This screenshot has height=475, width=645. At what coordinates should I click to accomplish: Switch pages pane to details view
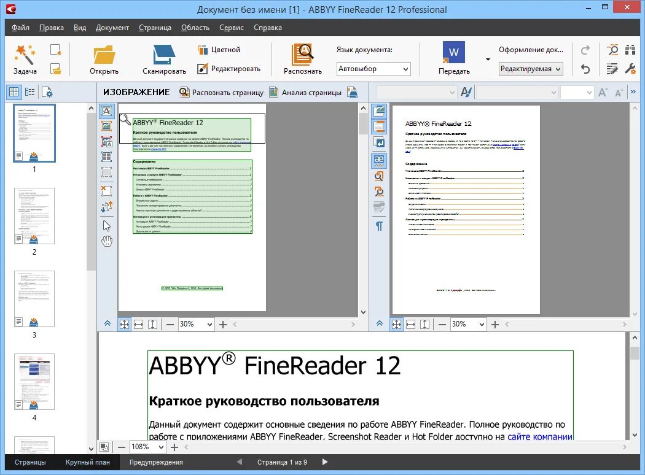(29, 91)
